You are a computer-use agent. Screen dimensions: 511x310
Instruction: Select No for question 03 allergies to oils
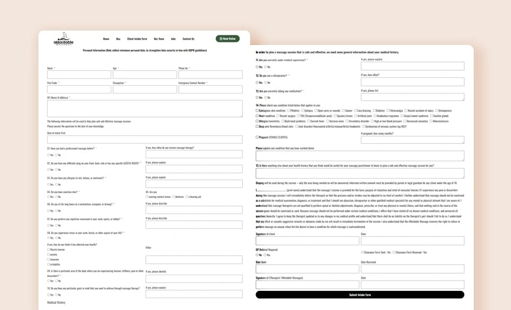(x=57, y=185)
